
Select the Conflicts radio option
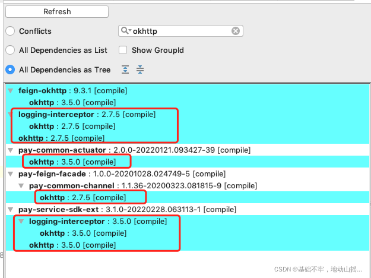pos(10,31)
